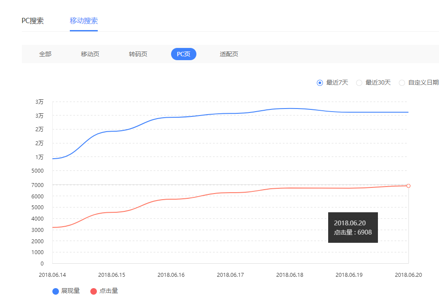Image resolution: width=446 pixels, height=306 pixels.
Task: Switch to the PC搜索 tab
Action: [32, 20]
